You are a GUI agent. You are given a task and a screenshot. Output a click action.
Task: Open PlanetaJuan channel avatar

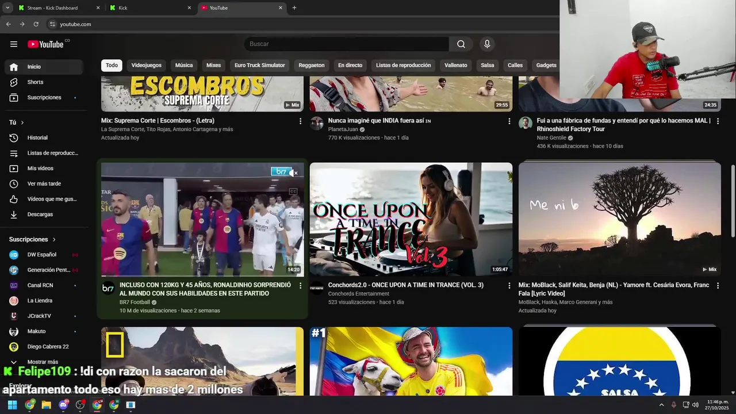coord(317,123)
